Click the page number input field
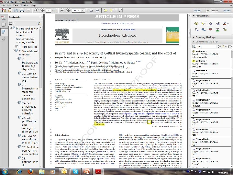 point(49,10)
